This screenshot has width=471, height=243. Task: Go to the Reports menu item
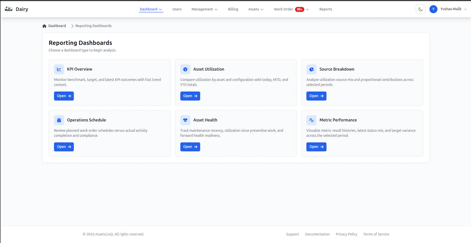pos(326,9)
